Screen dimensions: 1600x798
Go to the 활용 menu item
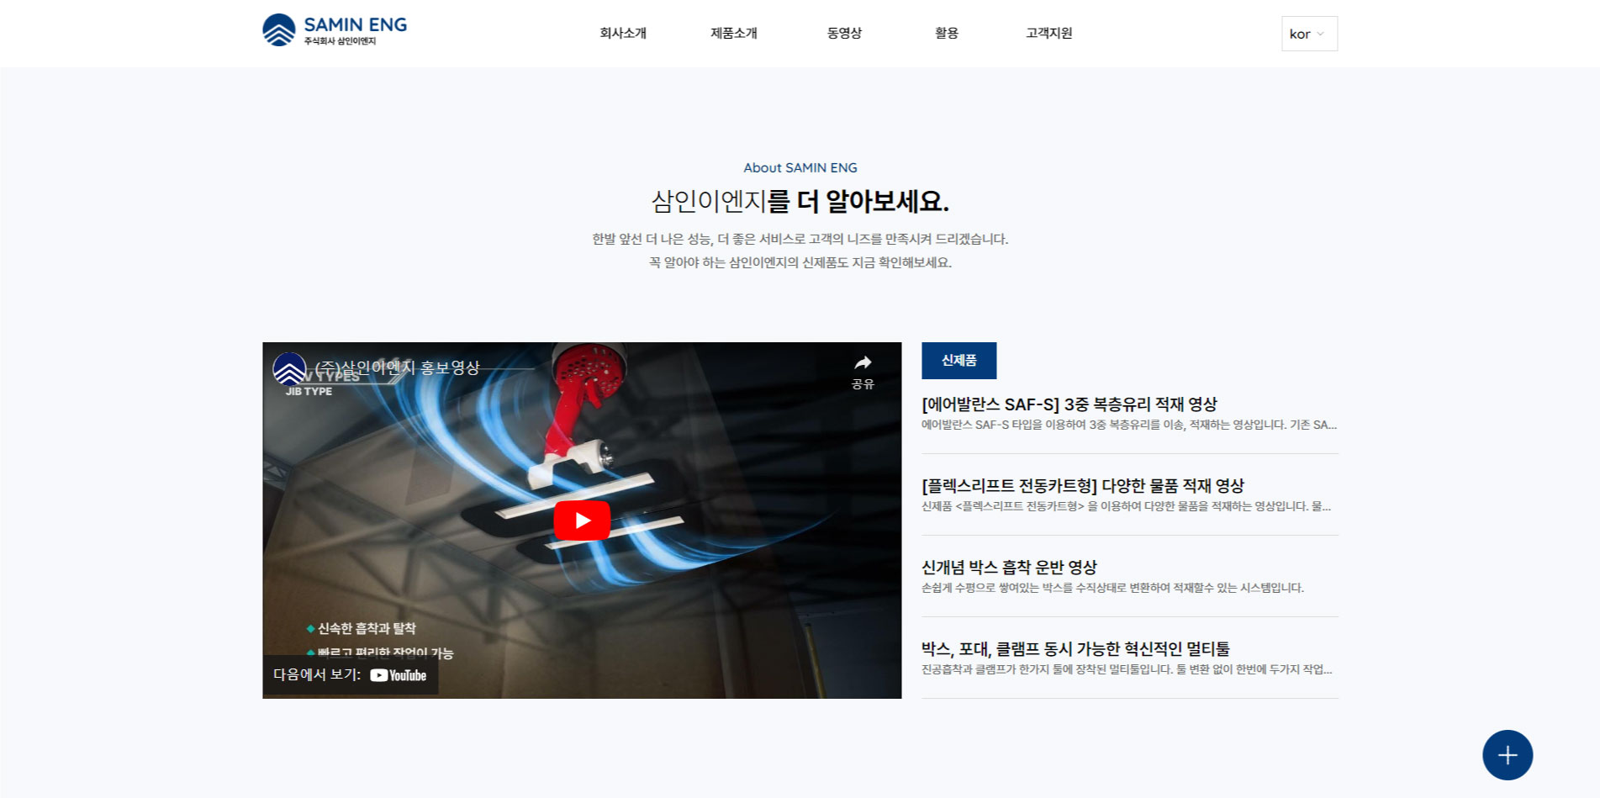pos(947,34)
